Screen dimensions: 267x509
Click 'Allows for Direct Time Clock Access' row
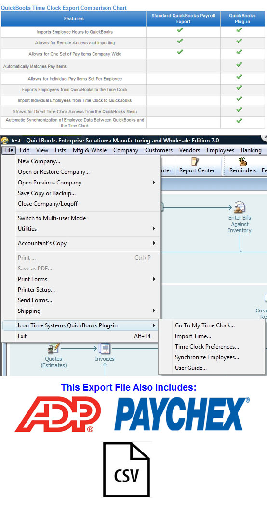[75, 112]
